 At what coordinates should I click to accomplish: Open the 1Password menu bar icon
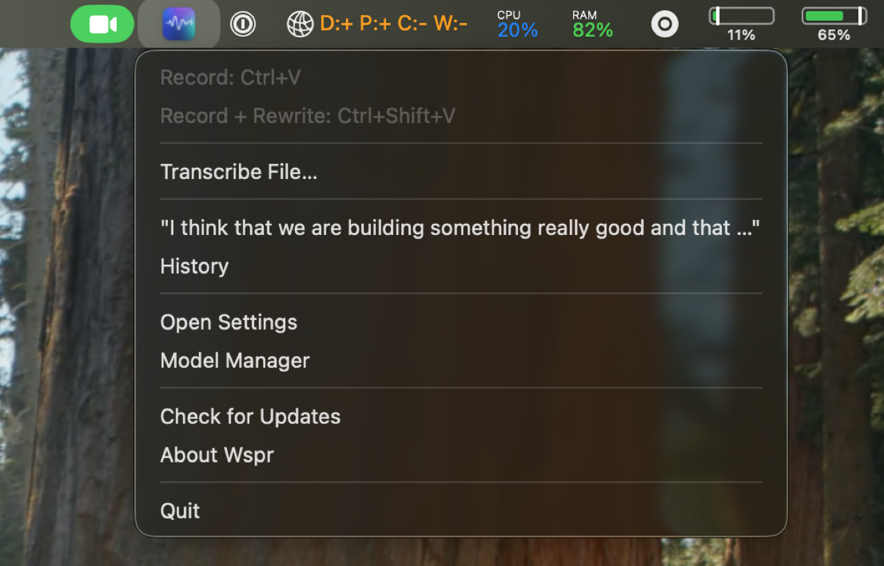(x=242, y=24)
